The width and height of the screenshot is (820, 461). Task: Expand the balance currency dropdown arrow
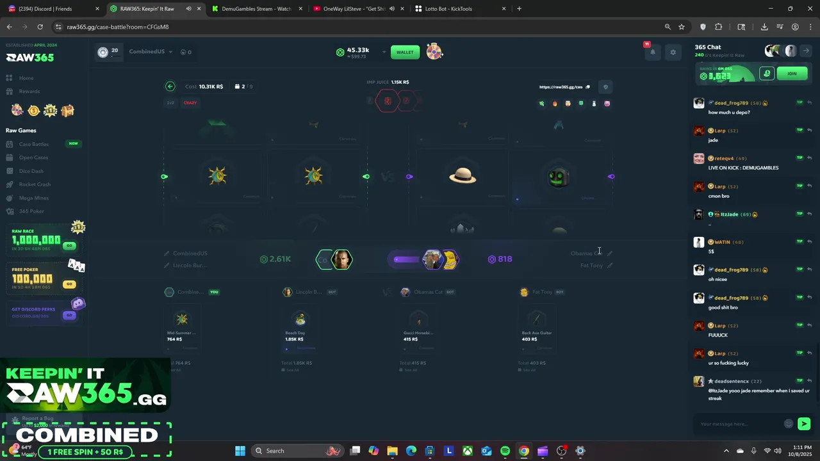coord(384,52)
